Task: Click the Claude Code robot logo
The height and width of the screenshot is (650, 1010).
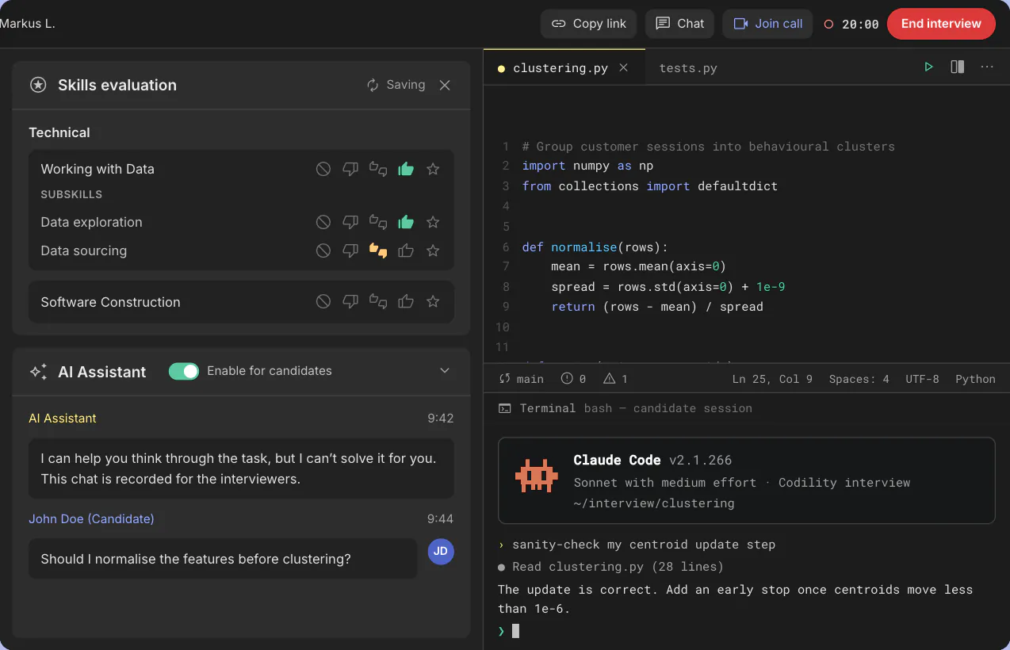Action: [x=536, y=476]
